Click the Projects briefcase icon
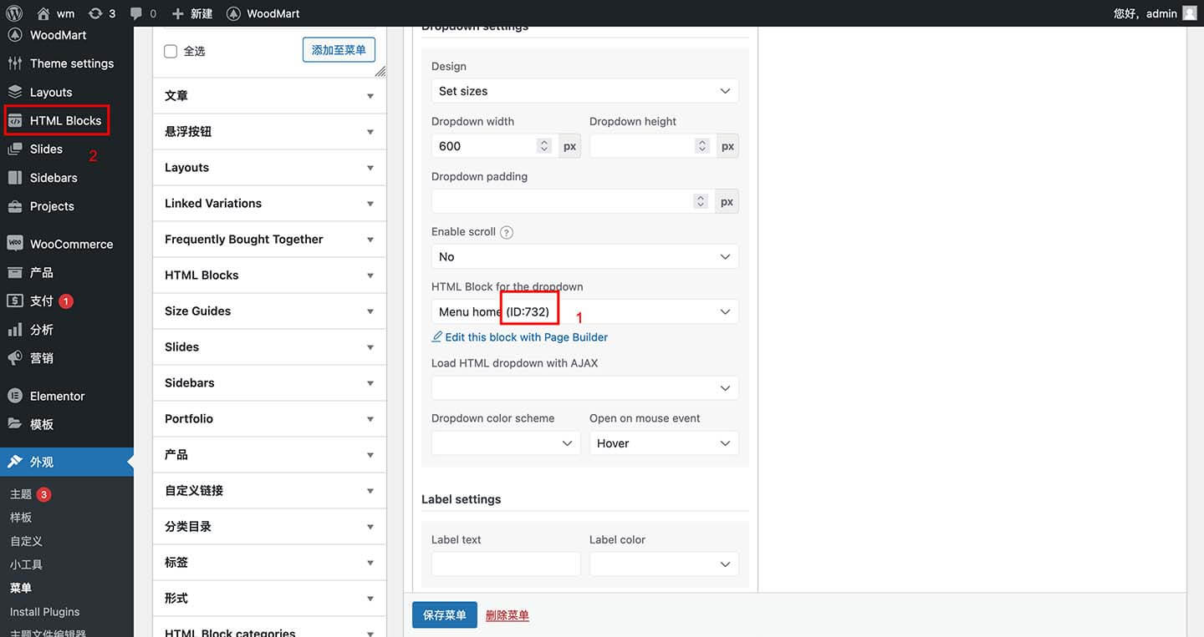1204x637 pixels. pos(15,206)
